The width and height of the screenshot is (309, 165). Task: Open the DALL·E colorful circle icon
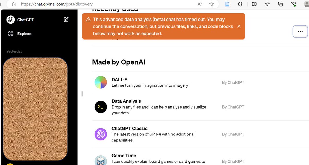tap(101, 82)
